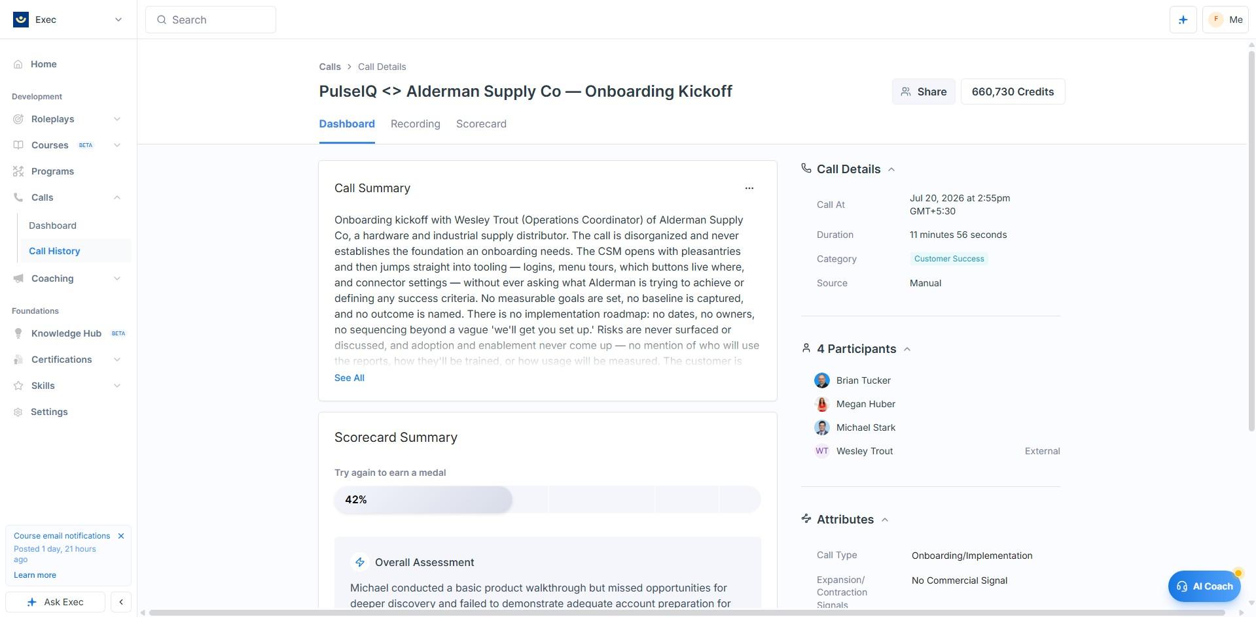Collapse the Call Details section

(891, 169)
